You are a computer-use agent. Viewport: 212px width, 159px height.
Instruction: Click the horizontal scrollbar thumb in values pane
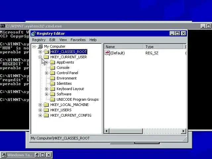[x=126, y=131]
